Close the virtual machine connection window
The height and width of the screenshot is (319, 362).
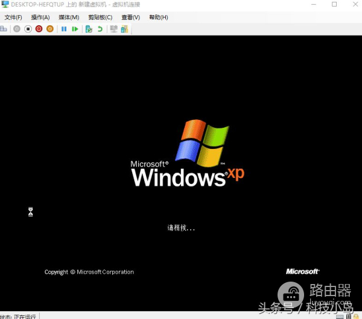[x=355, y=4]
